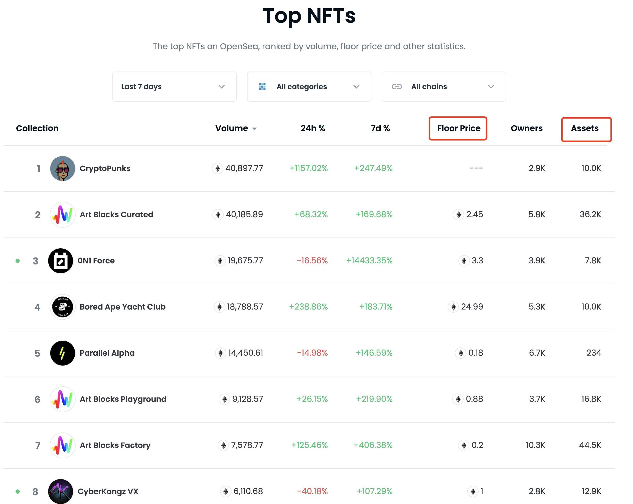Click the Parallel Alpha black logo icon
Screen dimensions: 633x504
tap(62, 353)
